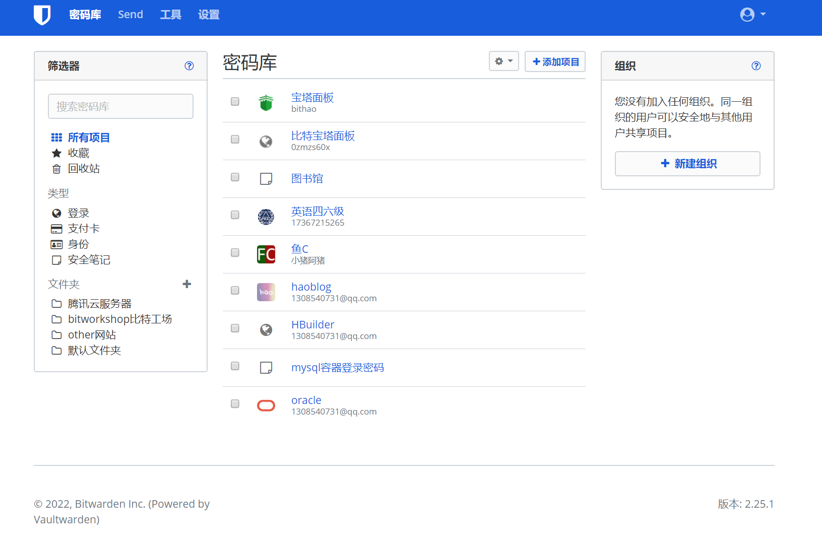The width and height of the screenshot is (822, 546).
Task: Check the mysql容器登录密码 checkbox
Action: [x=235, y=366]
